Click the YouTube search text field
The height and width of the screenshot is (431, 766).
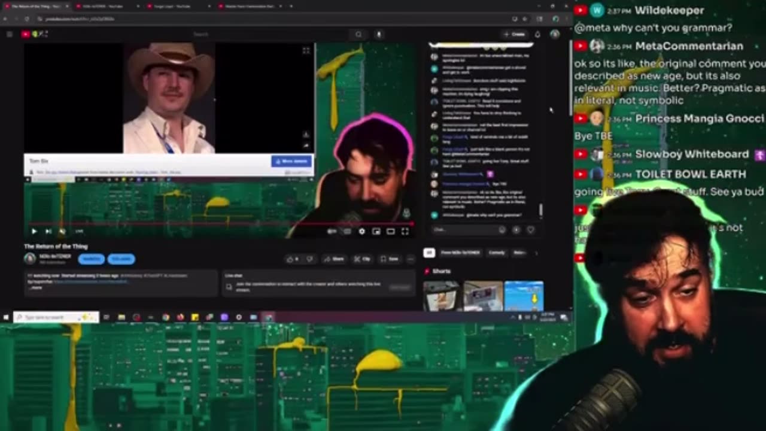[269, 34]
